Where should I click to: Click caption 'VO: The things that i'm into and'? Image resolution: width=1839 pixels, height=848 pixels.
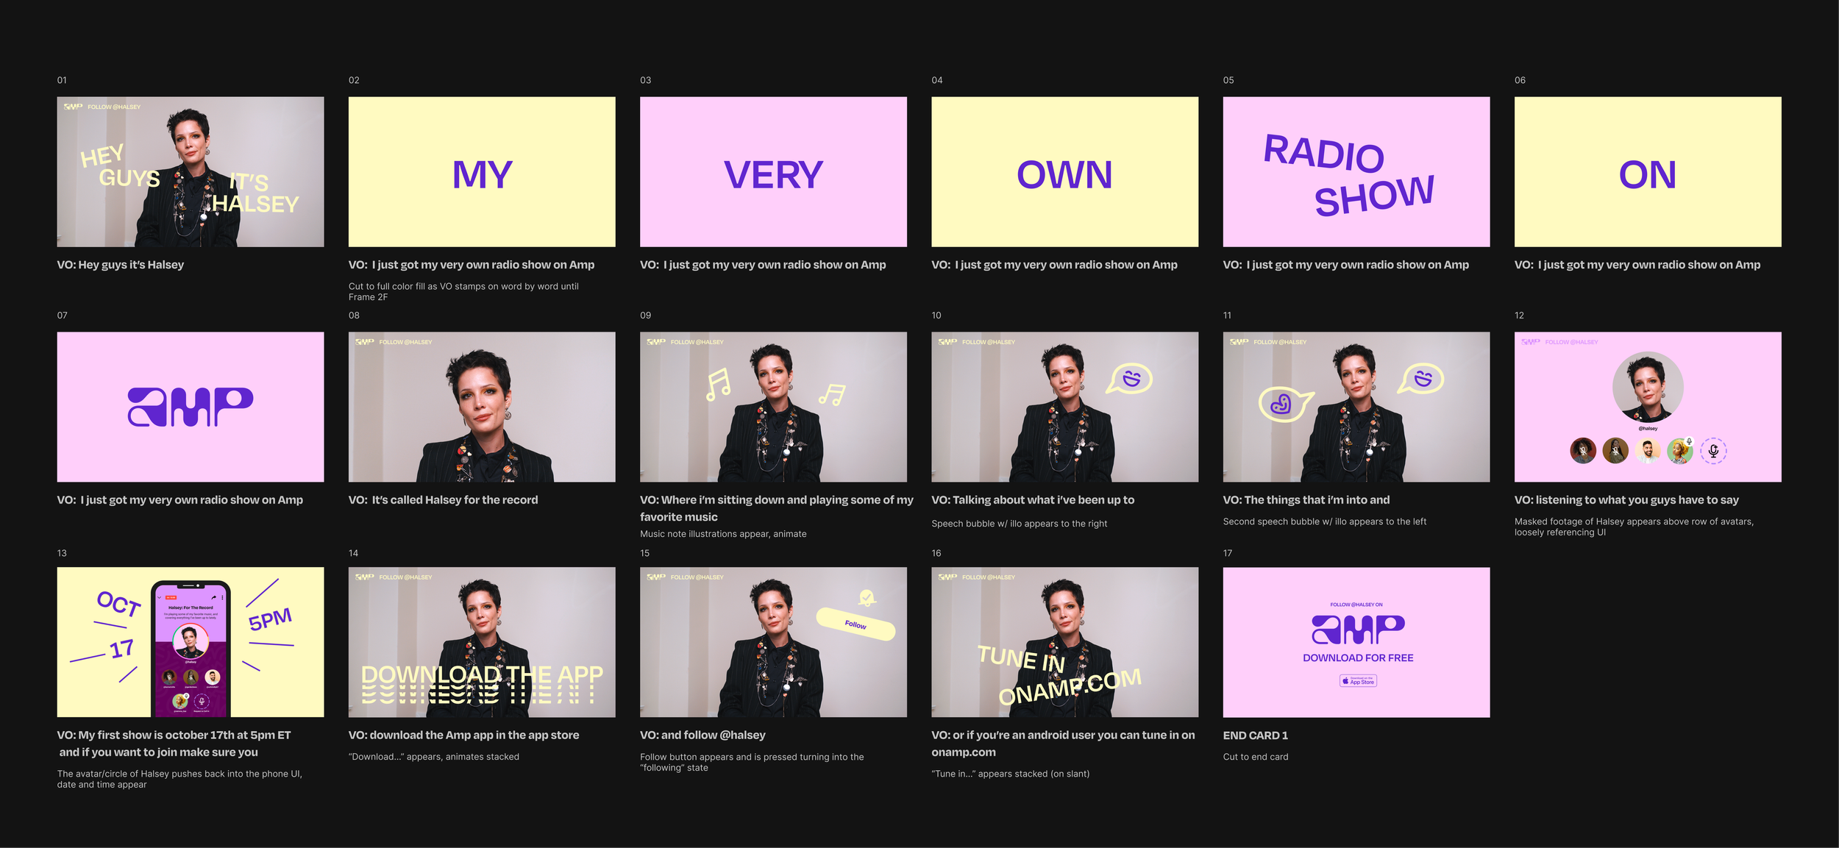click(1306, 500)
